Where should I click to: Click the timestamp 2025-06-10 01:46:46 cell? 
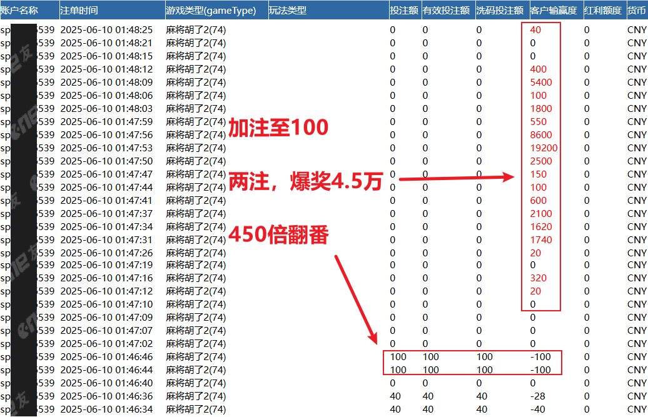(x=106, y=357)
